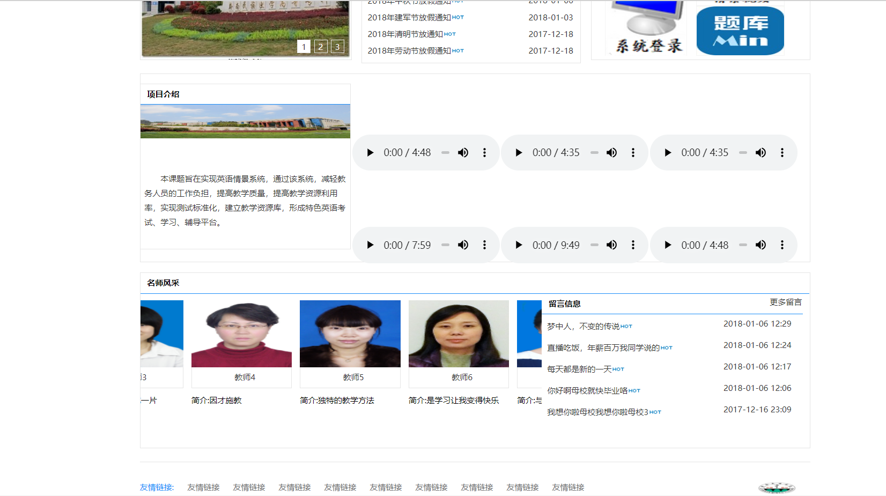The height and width of the screenshot is (496, 886).
Task: Click the 系统登录 computer icon
Action: [645, 27]
